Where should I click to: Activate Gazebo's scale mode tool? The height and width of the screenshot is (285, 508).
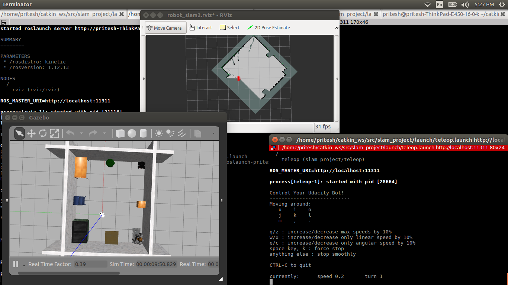(x=54, y=133)
